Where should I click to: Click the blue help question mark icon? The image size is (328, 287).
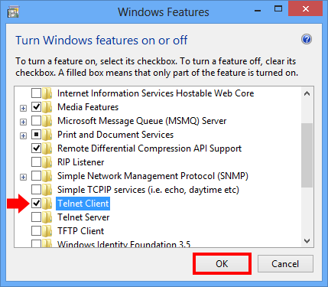(307, 39)
